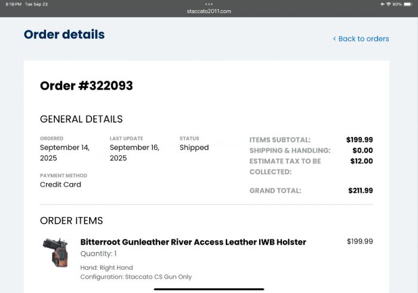
Task: Tap the clock time in status bar
Action: point(13,4)
